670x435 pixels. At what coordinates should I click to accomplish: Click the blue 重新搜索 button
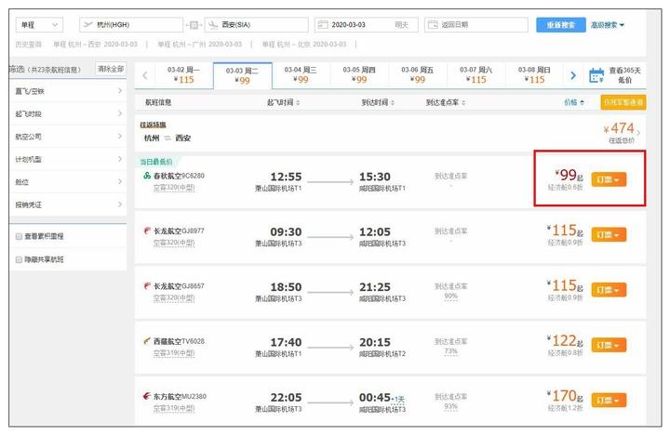pyautogui.click(x=560, y=25)
